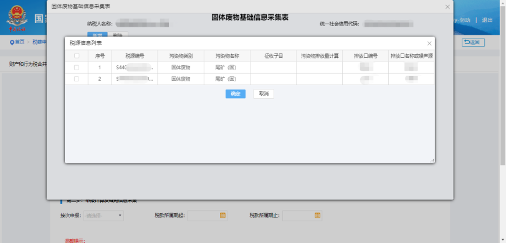Select the tax source number starting S440 in row 1

click(135, 68)
